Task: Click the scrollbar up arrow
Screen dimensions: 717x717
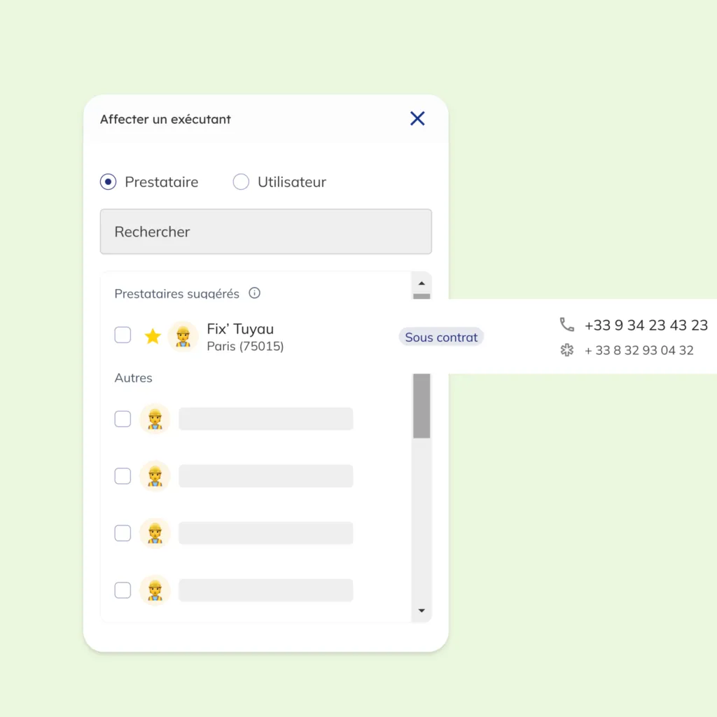Action: pos(422,284)
